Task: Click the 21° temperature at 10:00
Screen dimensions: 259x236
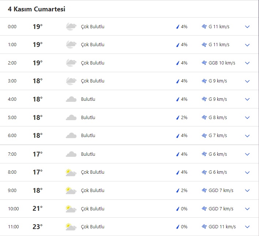Action: (x=38, y=209)
